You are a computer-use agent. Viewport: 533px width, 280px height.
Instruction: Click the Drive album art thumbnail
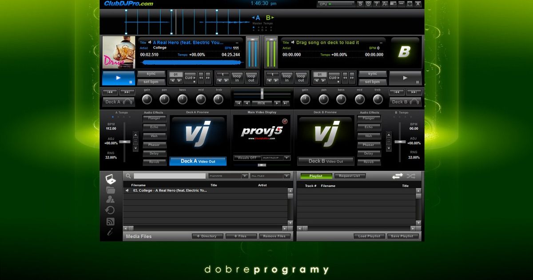[x=119, y=52]
